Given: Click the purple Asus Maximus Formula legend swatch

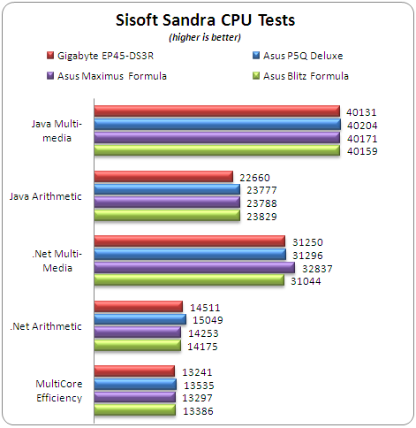Looking at the screenshot, I should coord(50,76).
